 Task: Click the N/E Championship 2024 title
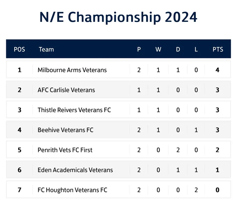tap(118, 17)
